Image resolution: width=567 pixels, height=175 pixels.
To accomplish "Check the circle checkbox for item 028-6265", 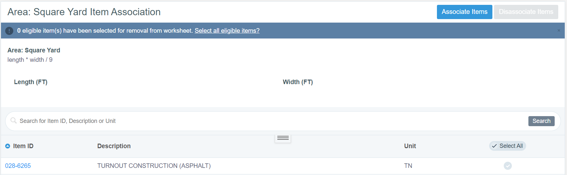I will point(508,166).
